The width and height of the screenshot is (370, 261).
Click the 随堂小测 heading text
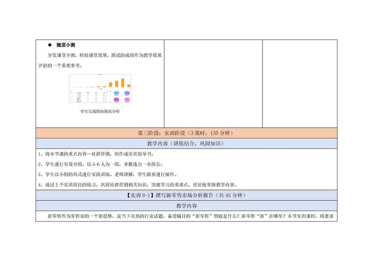66,45
